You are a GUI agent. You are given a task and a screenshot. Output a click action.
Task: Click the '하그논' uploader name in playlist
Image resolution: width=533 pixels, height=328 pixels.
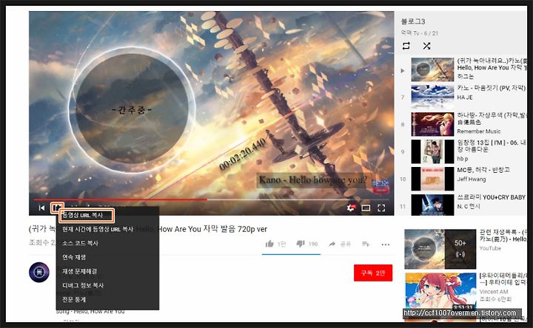click(466, 77)
